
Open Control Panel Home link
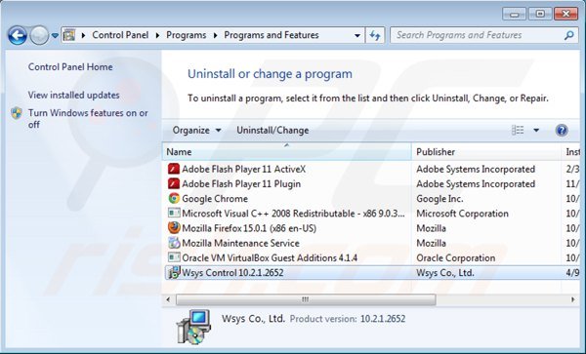[x=70, y=66]
